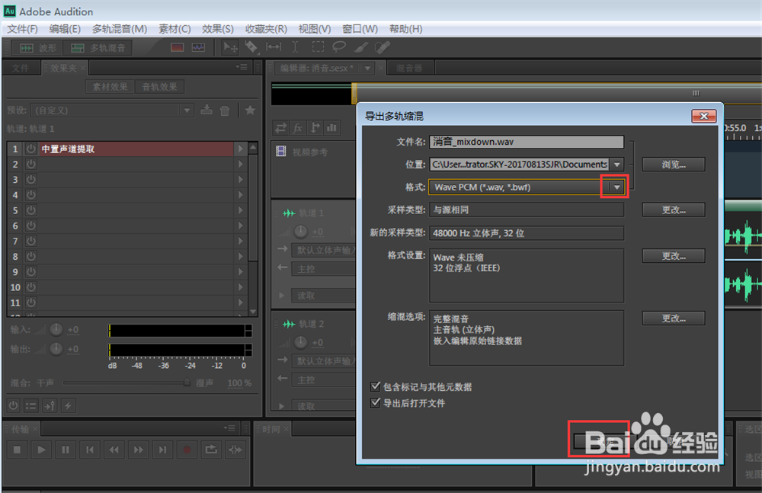762x493 pixels.
Task: Click Change button next to format settings
Action: click(x=674, y=256)
